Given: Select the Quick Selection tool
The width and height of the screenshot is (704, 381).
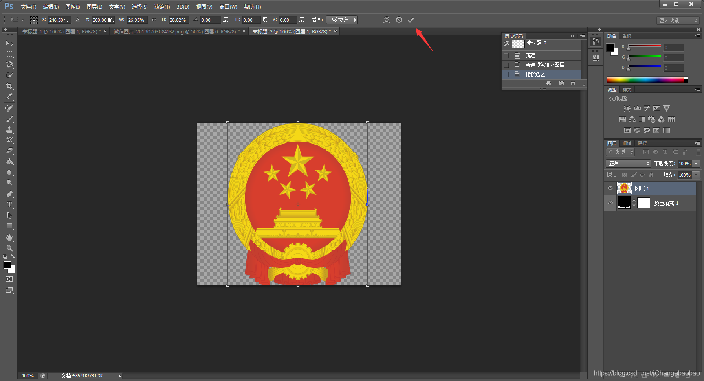Looking at the screenshot, I should pos(9,75).
